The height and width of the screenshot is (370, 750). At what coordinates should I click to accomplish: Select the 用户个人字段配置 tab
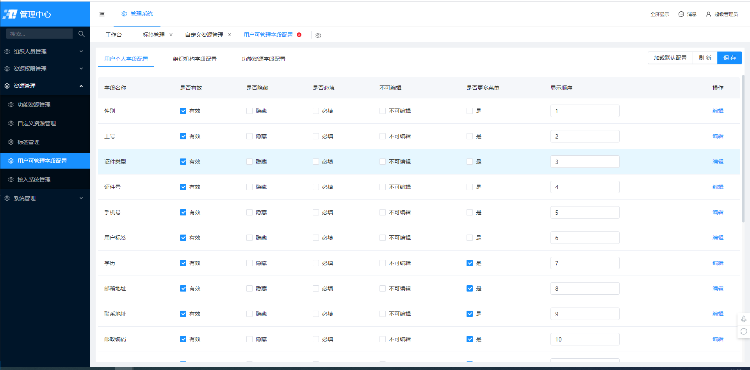tap(126, 59)
